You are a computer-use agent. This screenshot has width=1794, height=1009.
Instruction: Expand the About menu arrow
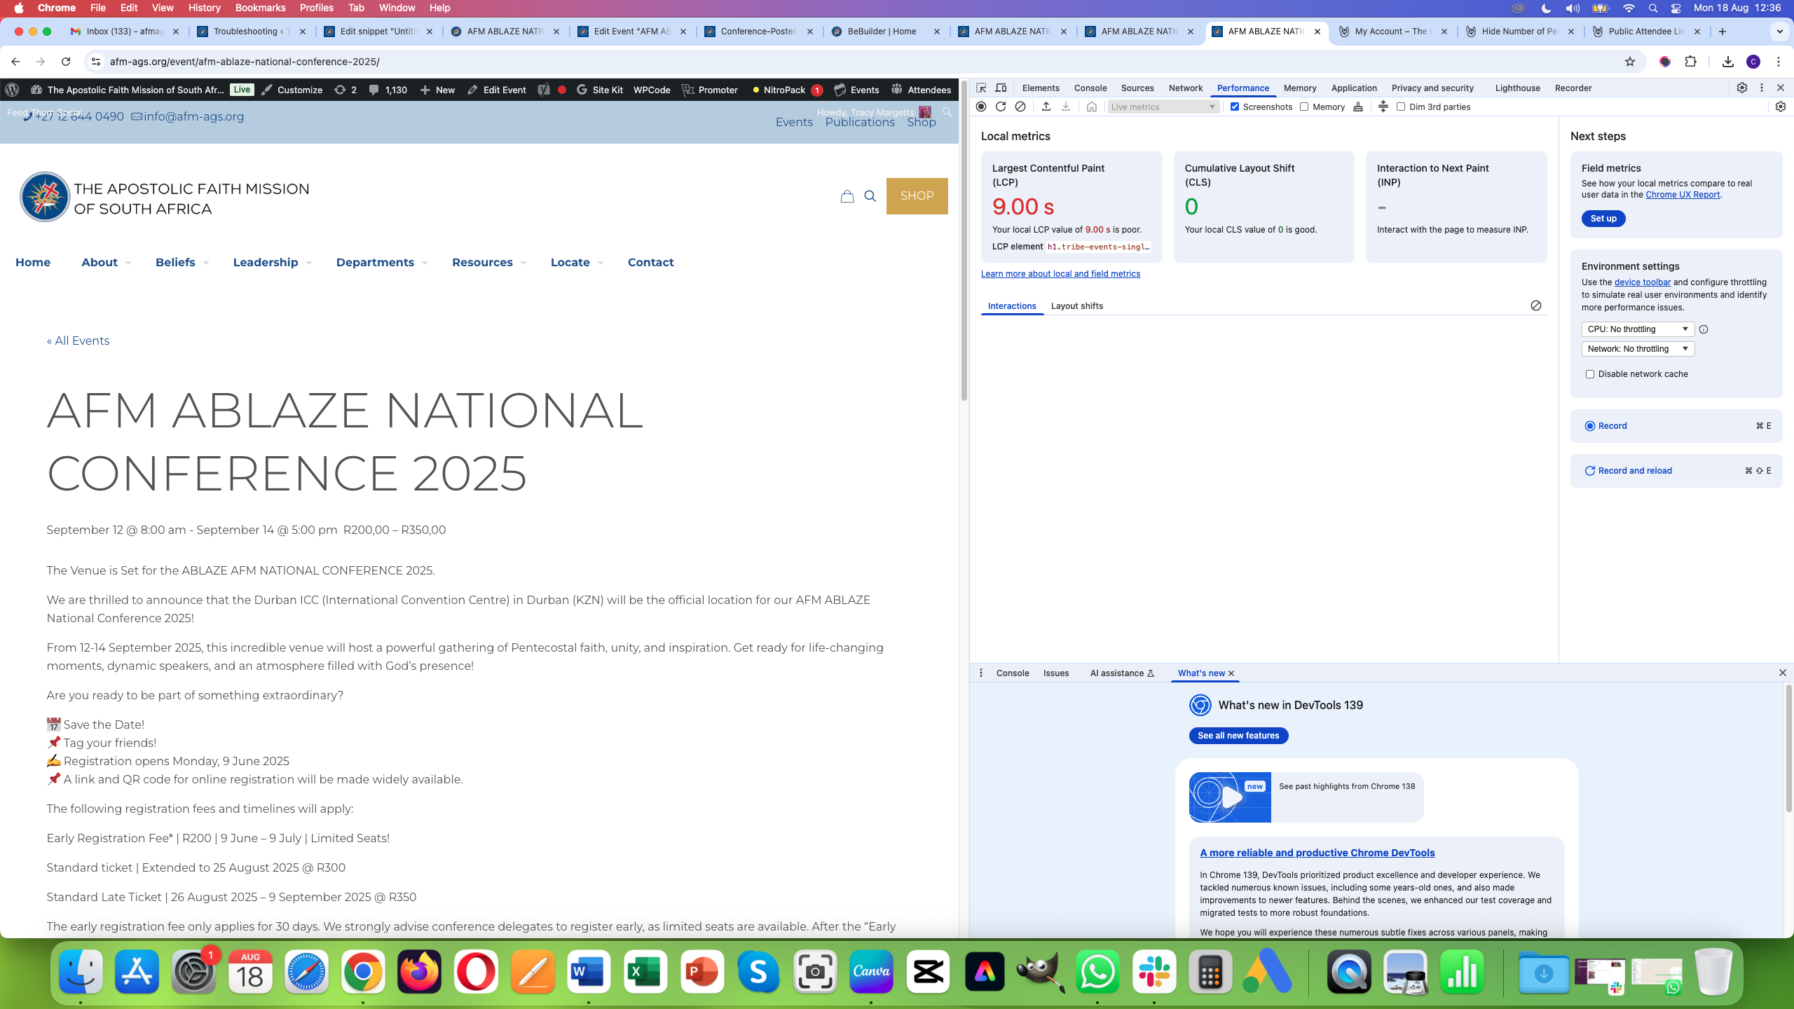[128, 263]
